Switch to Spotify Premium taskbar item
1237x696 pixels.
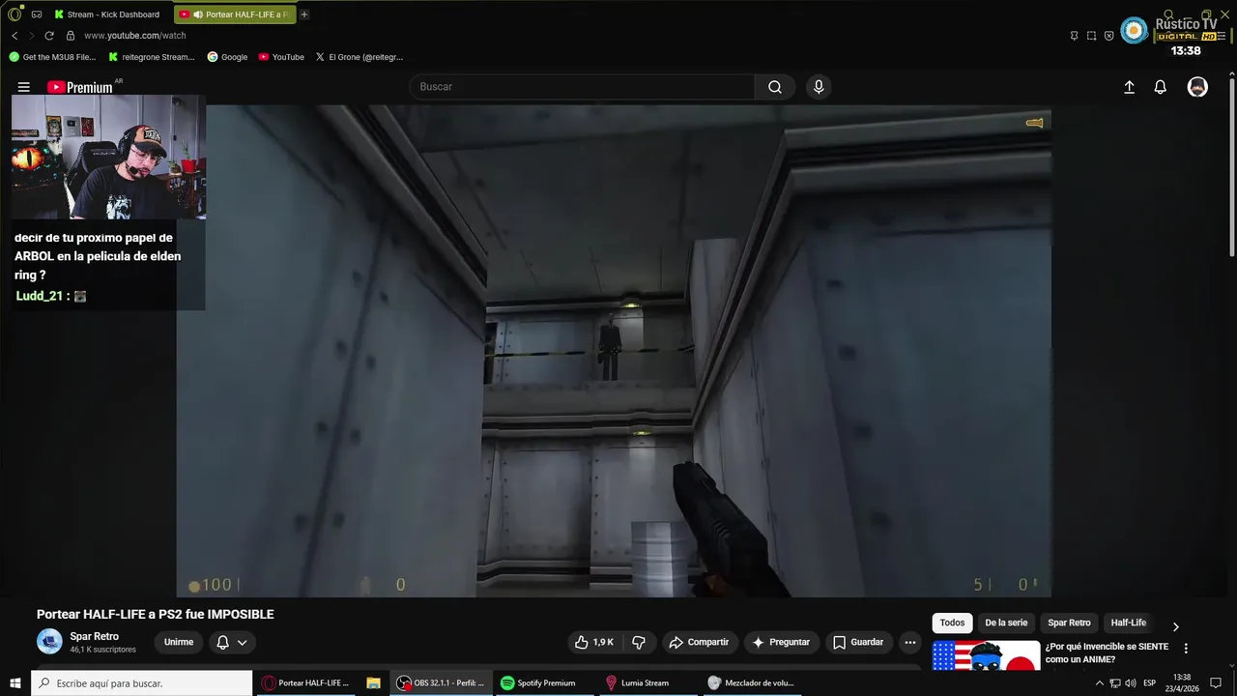point(545,683)
